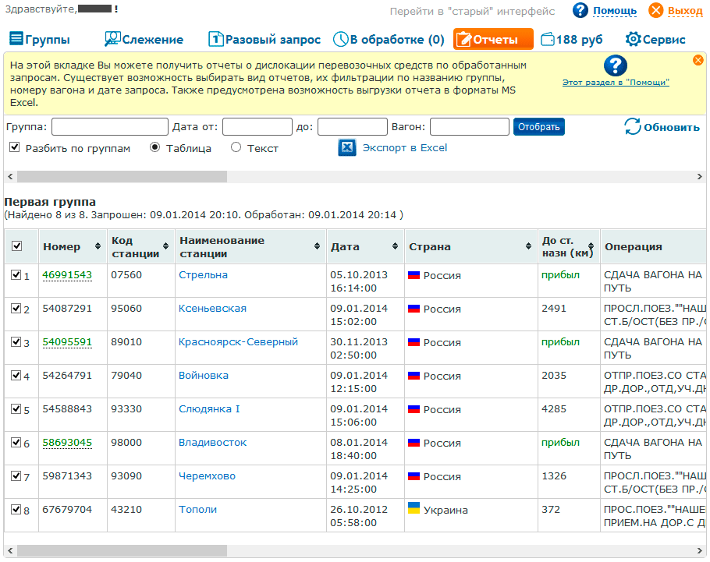Click the refresh arrows icon next to Обновить

[632, 126]
